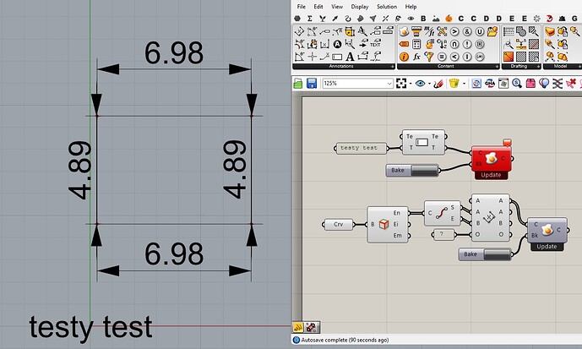Open the Help menu
The width and height of the screenshot is (582, 349).
click(411, 7)
